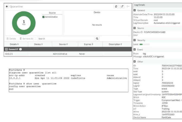Collapse the Other section in Log Details
Image resolution: width=182 pixels, height=122 pixels.
tap(135, 62)
